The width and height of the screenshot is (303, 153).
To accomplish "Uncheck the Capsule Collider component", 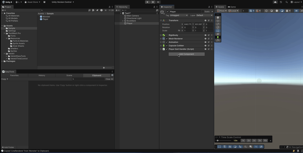I will pos(167,46).
